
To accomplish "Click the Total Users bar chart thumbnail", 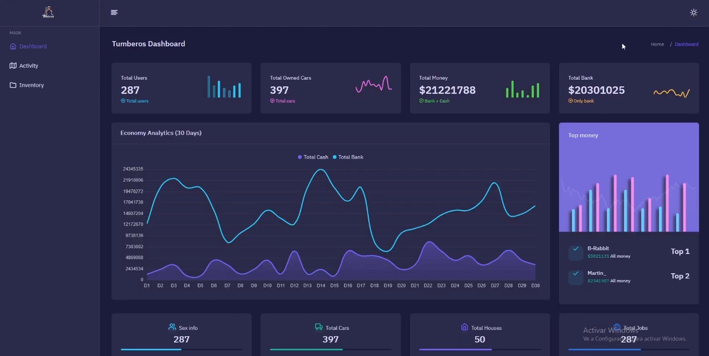I will click(x=224, y=87).
